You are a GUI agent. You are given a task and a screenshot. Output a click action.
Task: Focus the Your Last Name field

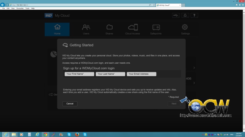pos(111,74)
